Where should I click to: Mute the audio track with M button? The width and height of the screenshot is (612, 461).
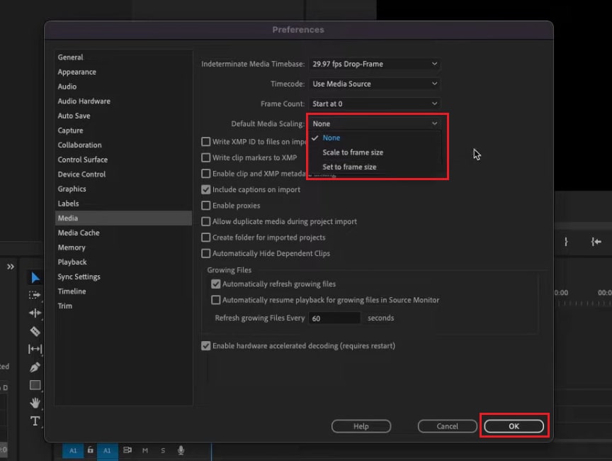pos(145,450)
